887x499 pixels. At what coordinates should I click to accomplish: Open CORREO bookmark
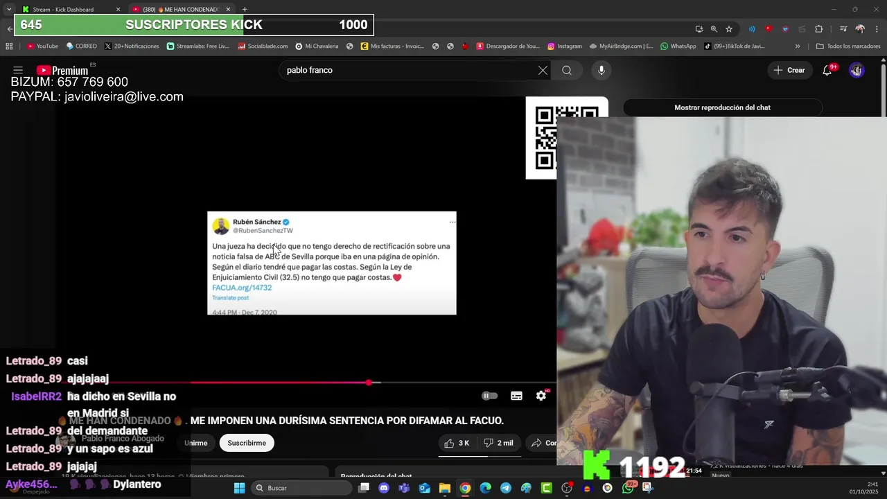82,46
